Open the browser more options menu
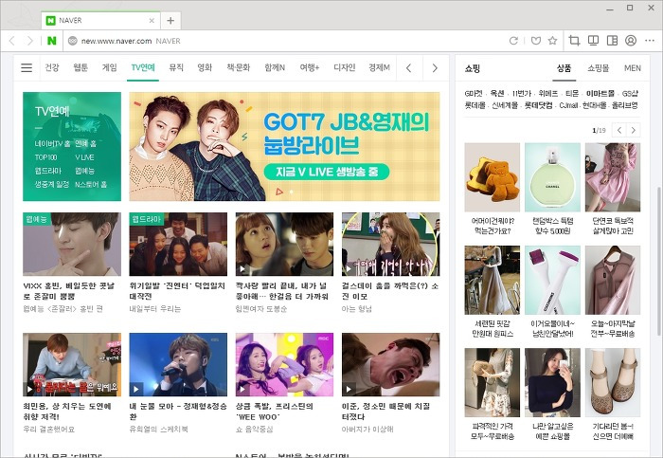The width and height of the screenshot is (663, 458). pos(650,41)
